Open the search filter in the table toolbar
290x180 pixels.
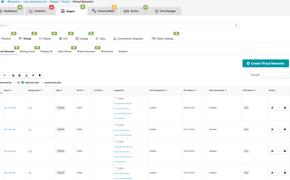click(5, 75)
